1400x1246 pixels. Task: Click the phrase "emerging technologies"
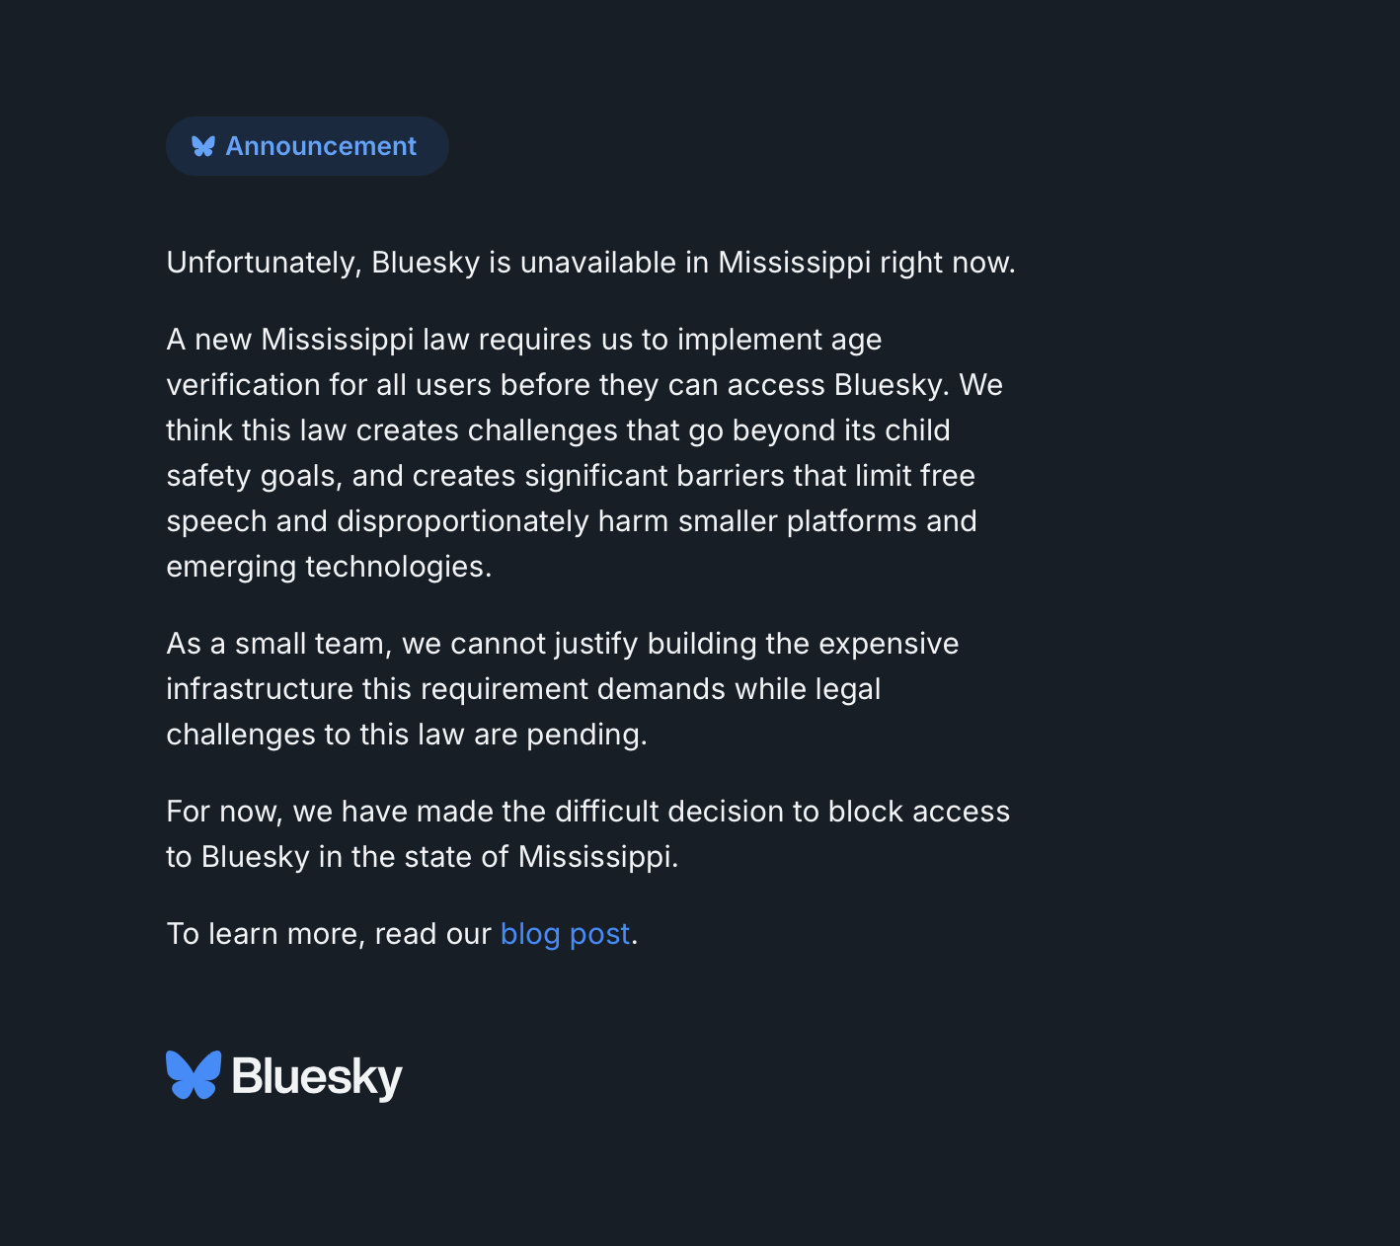pyautogui.click(x=328, y=567)
